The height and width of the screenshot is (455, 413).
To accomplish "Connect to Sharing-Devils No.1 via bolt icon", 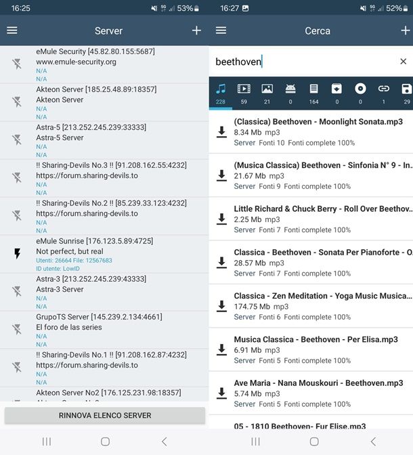I will click(x=17, y=367).
